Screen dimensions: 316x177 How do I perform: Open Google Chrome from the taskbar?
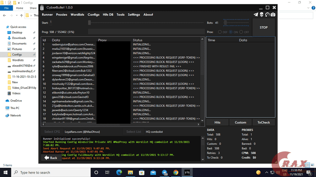[176, 172]
